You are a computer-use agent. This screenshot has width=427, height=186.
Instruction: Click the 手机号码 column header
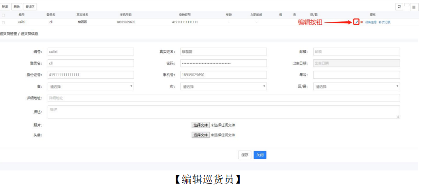[x=125, y=15]
